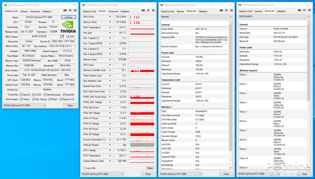Switch to Sensors tab in first window
This screenshot has width=315, height=179.
click(x=24, y=11)
